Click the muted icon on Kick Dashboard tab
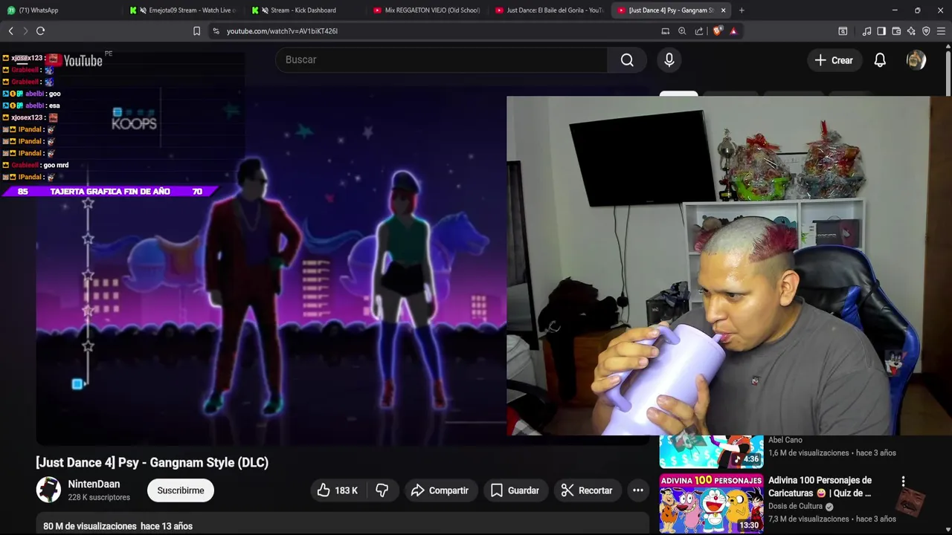 tap(265, 10)
